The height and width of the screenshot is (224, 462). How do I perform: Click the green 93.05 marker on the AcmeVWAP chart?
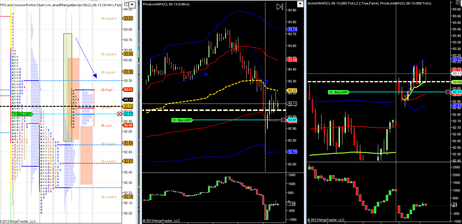pos(457,82)
